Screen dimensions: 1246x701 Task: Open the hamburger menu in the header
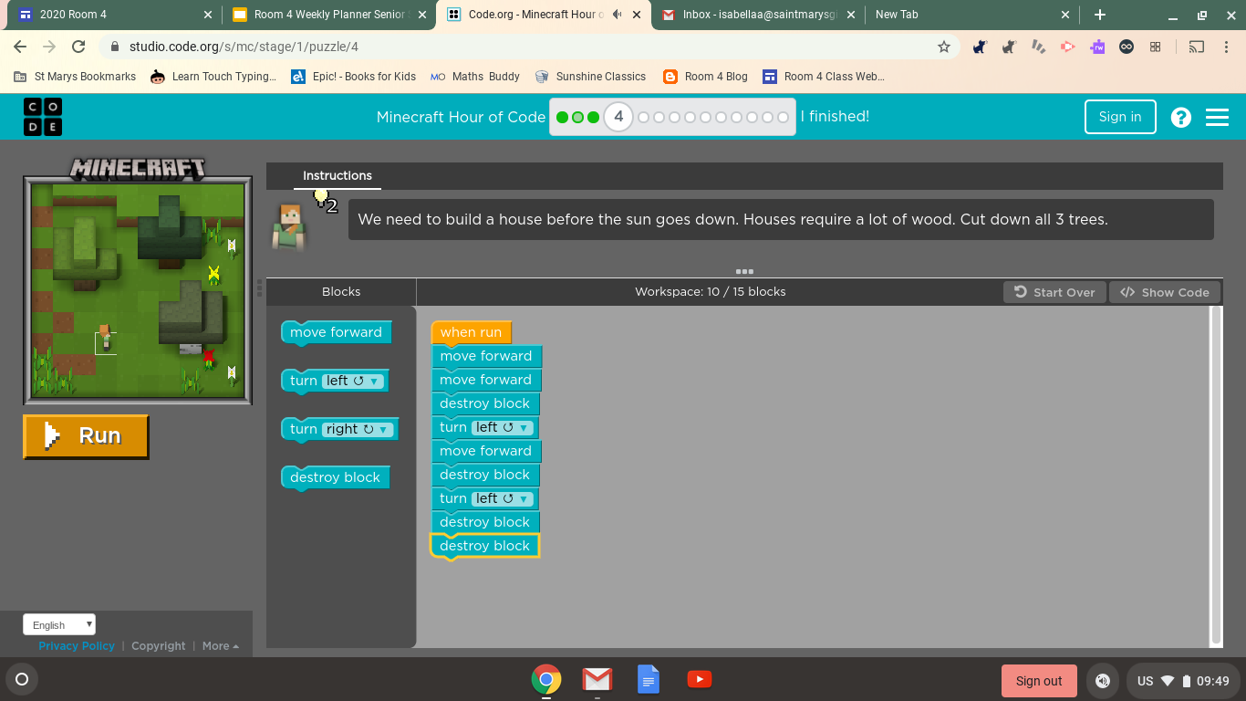point(1217,117)
